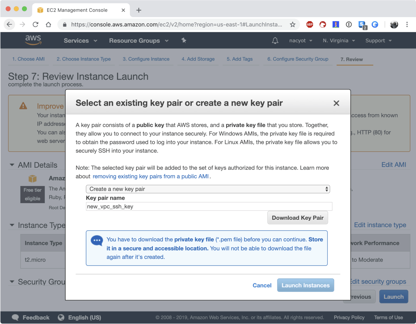Click the Key pair name input field
Screen dimensions: 416x324
[x=209, y=206]
